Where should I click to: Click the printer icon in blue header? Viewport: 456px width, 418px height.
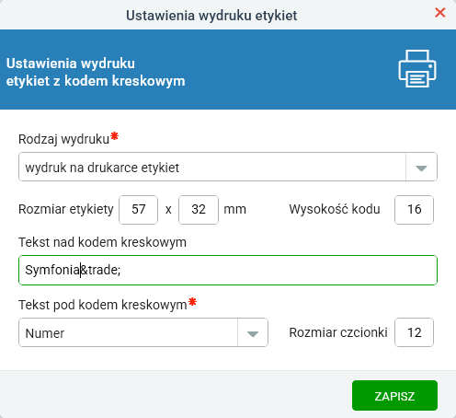(417, 69)
